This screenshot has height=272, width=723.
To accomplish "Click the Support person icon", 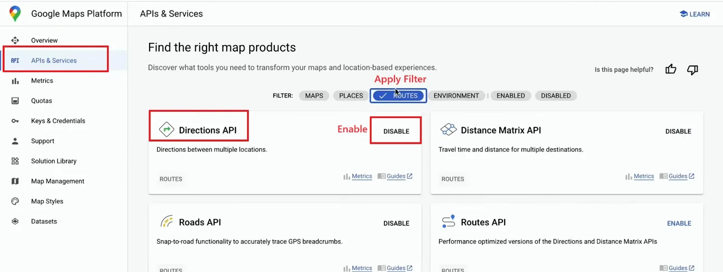I will point(15,141).
